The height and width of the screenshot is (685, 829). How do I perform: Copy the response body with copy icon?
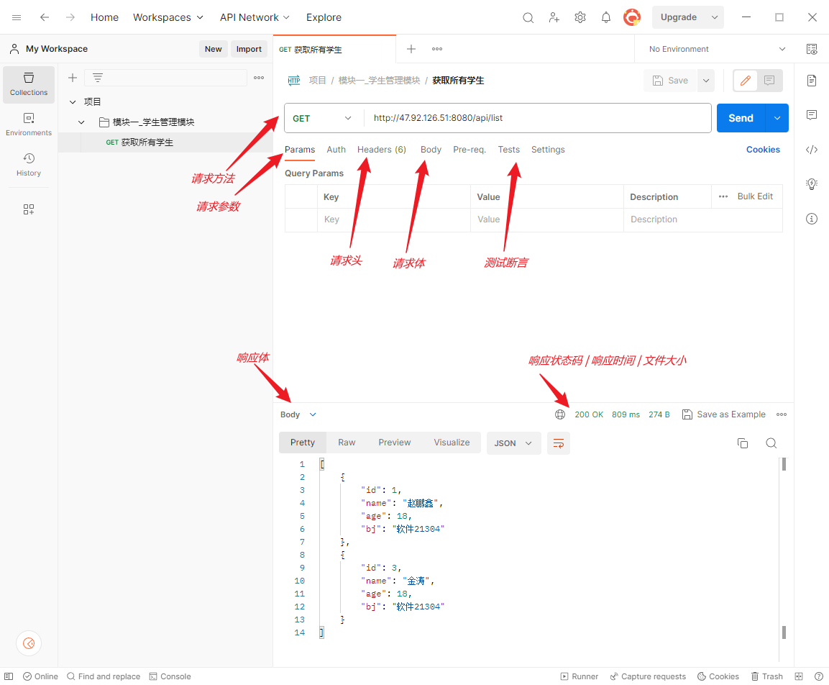click(x=743, y=443)
